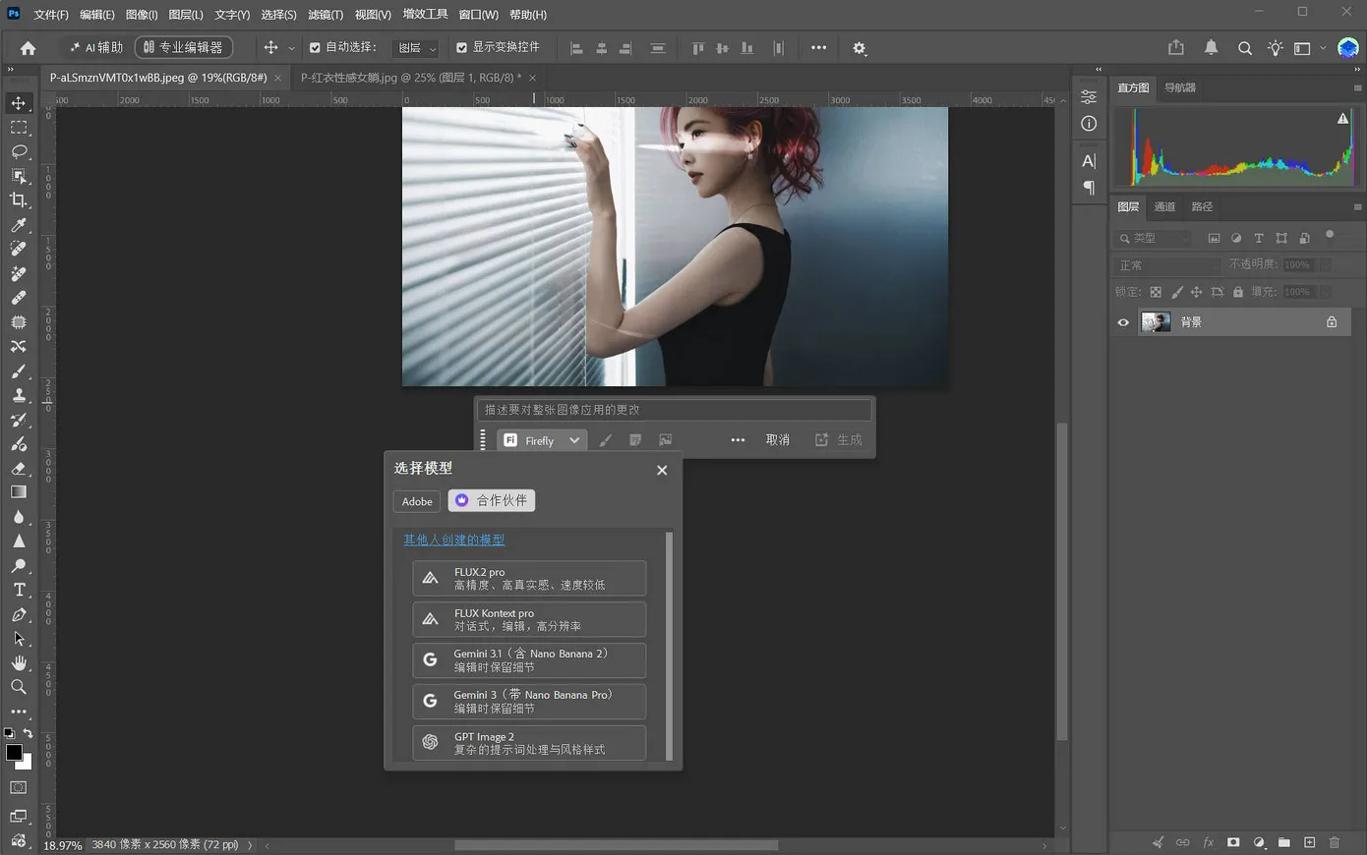Open the 图像(I) menu
The image size is (1367, 855).
click(x=142, y=15)
